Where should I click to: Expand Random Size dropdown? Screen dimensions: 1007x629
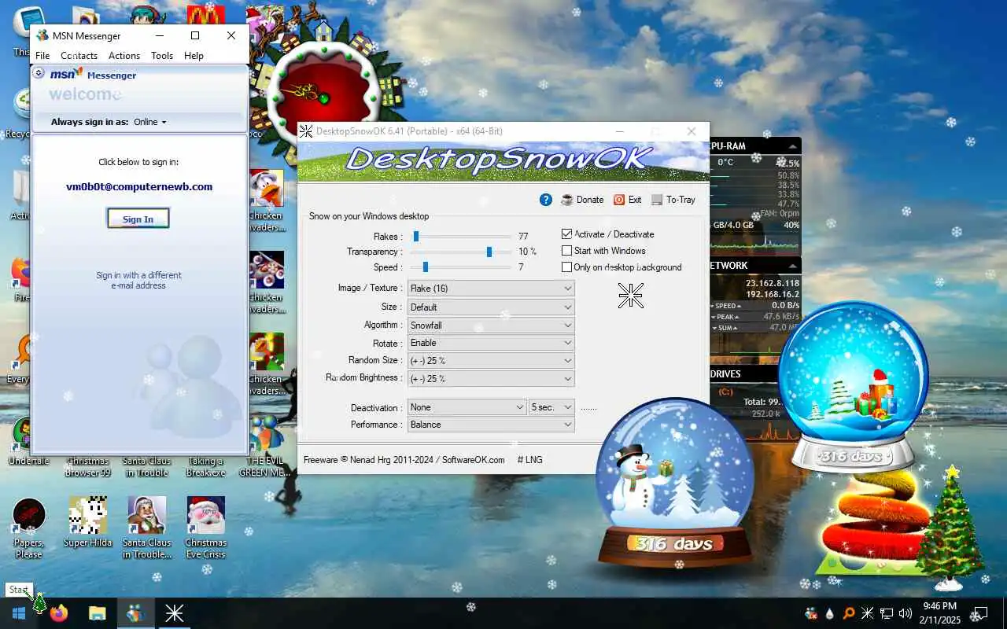[x=491, y=361]
